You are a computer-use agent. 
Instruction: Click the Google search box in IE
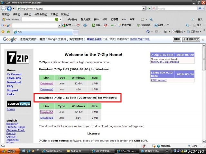tap(177, 9)
